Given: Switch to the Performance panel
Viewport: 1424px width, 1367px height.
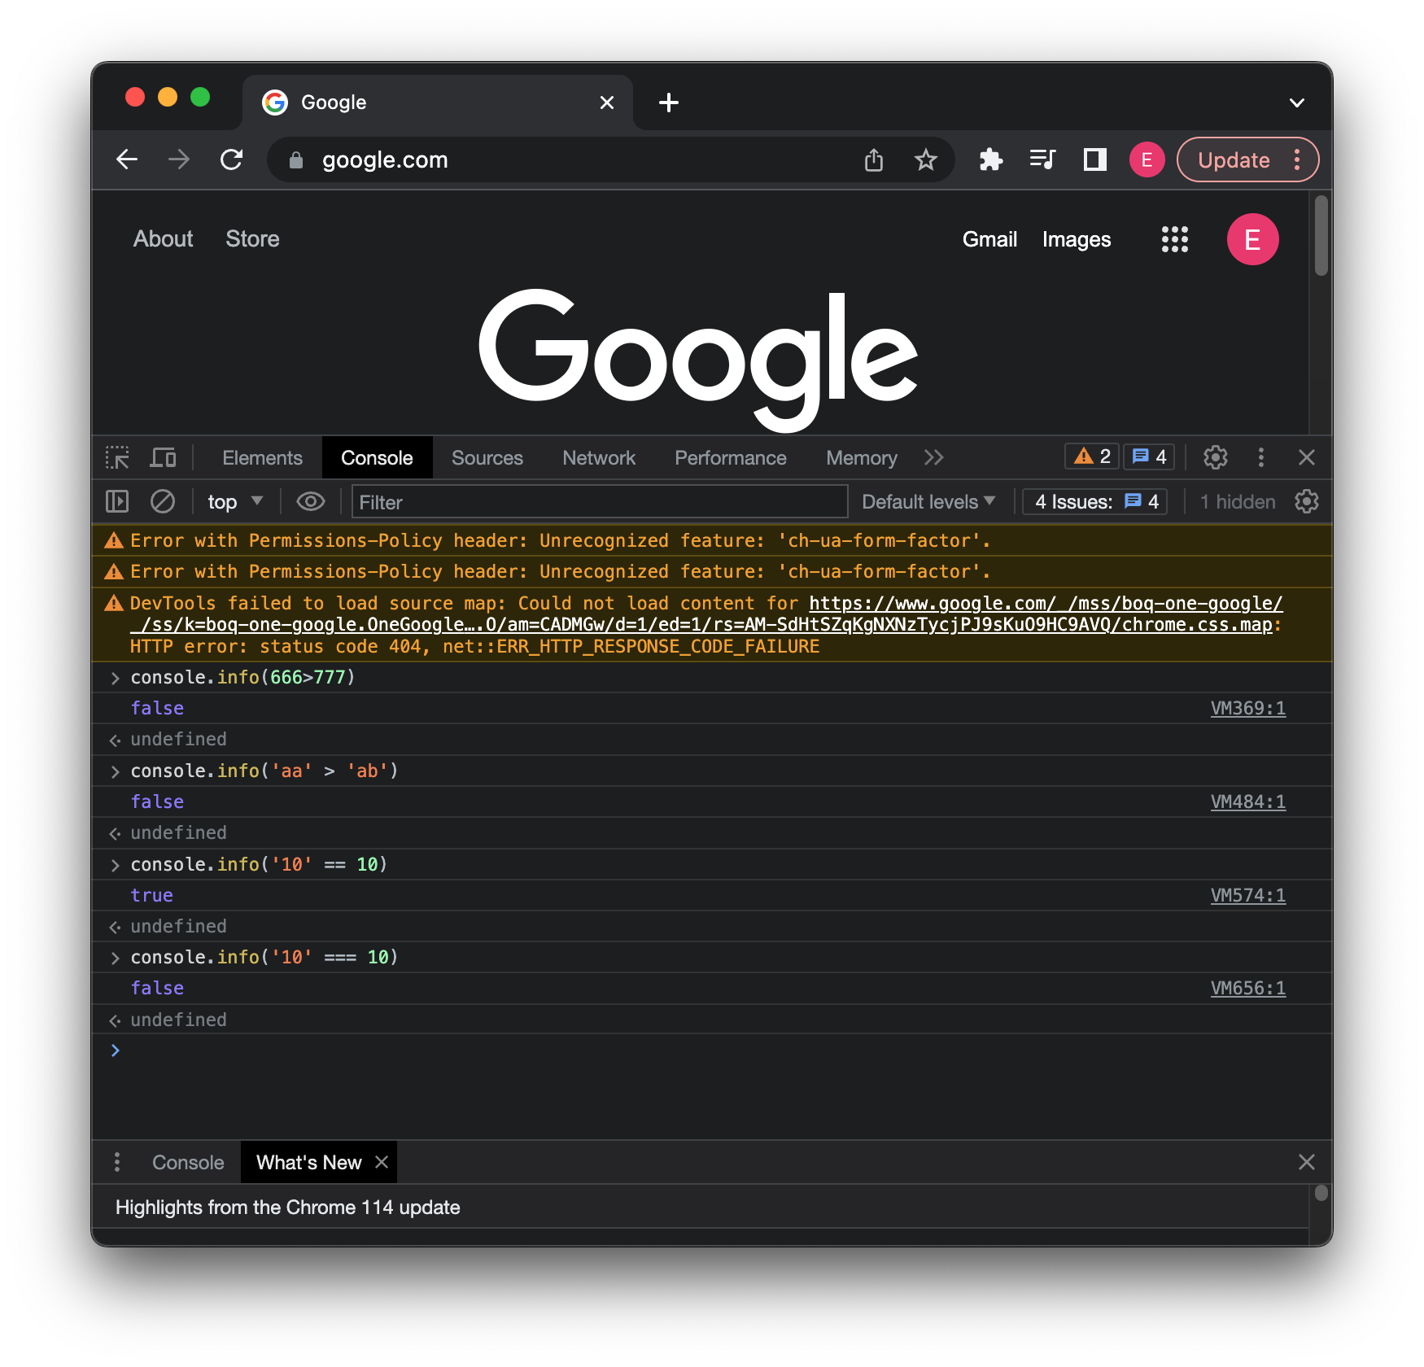Looking at the screenshot, I should click(x=730, y=458).
